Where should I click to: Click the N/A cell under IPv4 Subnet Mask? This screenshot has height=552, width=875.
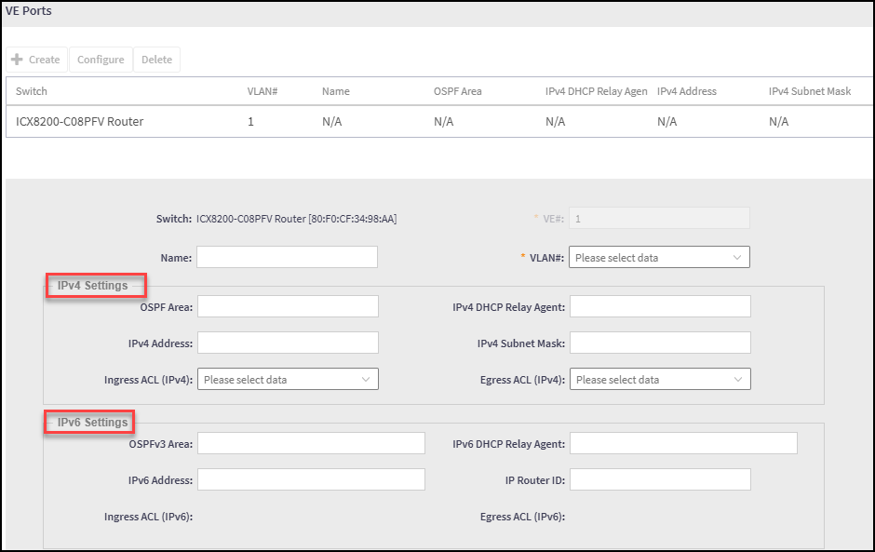click(778, 121)
